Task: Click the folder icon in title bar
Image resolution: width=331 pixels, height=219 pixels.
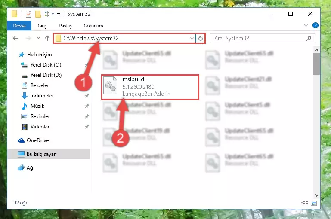Action: click(x=14, y=14)
